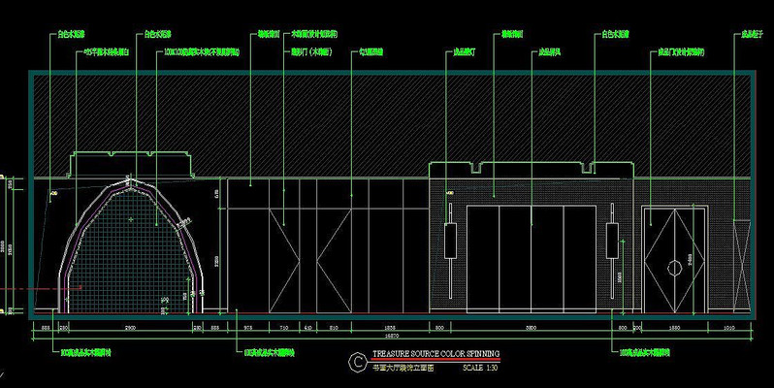The image size is (774, 388).
Task: Click the 5800 dimension value
Action: point(532,330)
